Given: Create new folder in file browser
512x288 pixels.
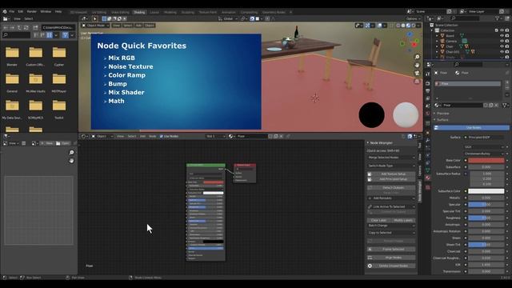Looking at the screenshot, I should click(x=35, y=27).
